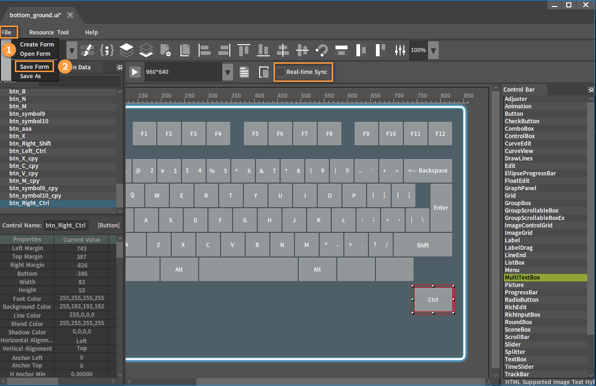Click the paintbrush style icon in toolbar
This screenshot has height=386, width=596.
(87, 50)
